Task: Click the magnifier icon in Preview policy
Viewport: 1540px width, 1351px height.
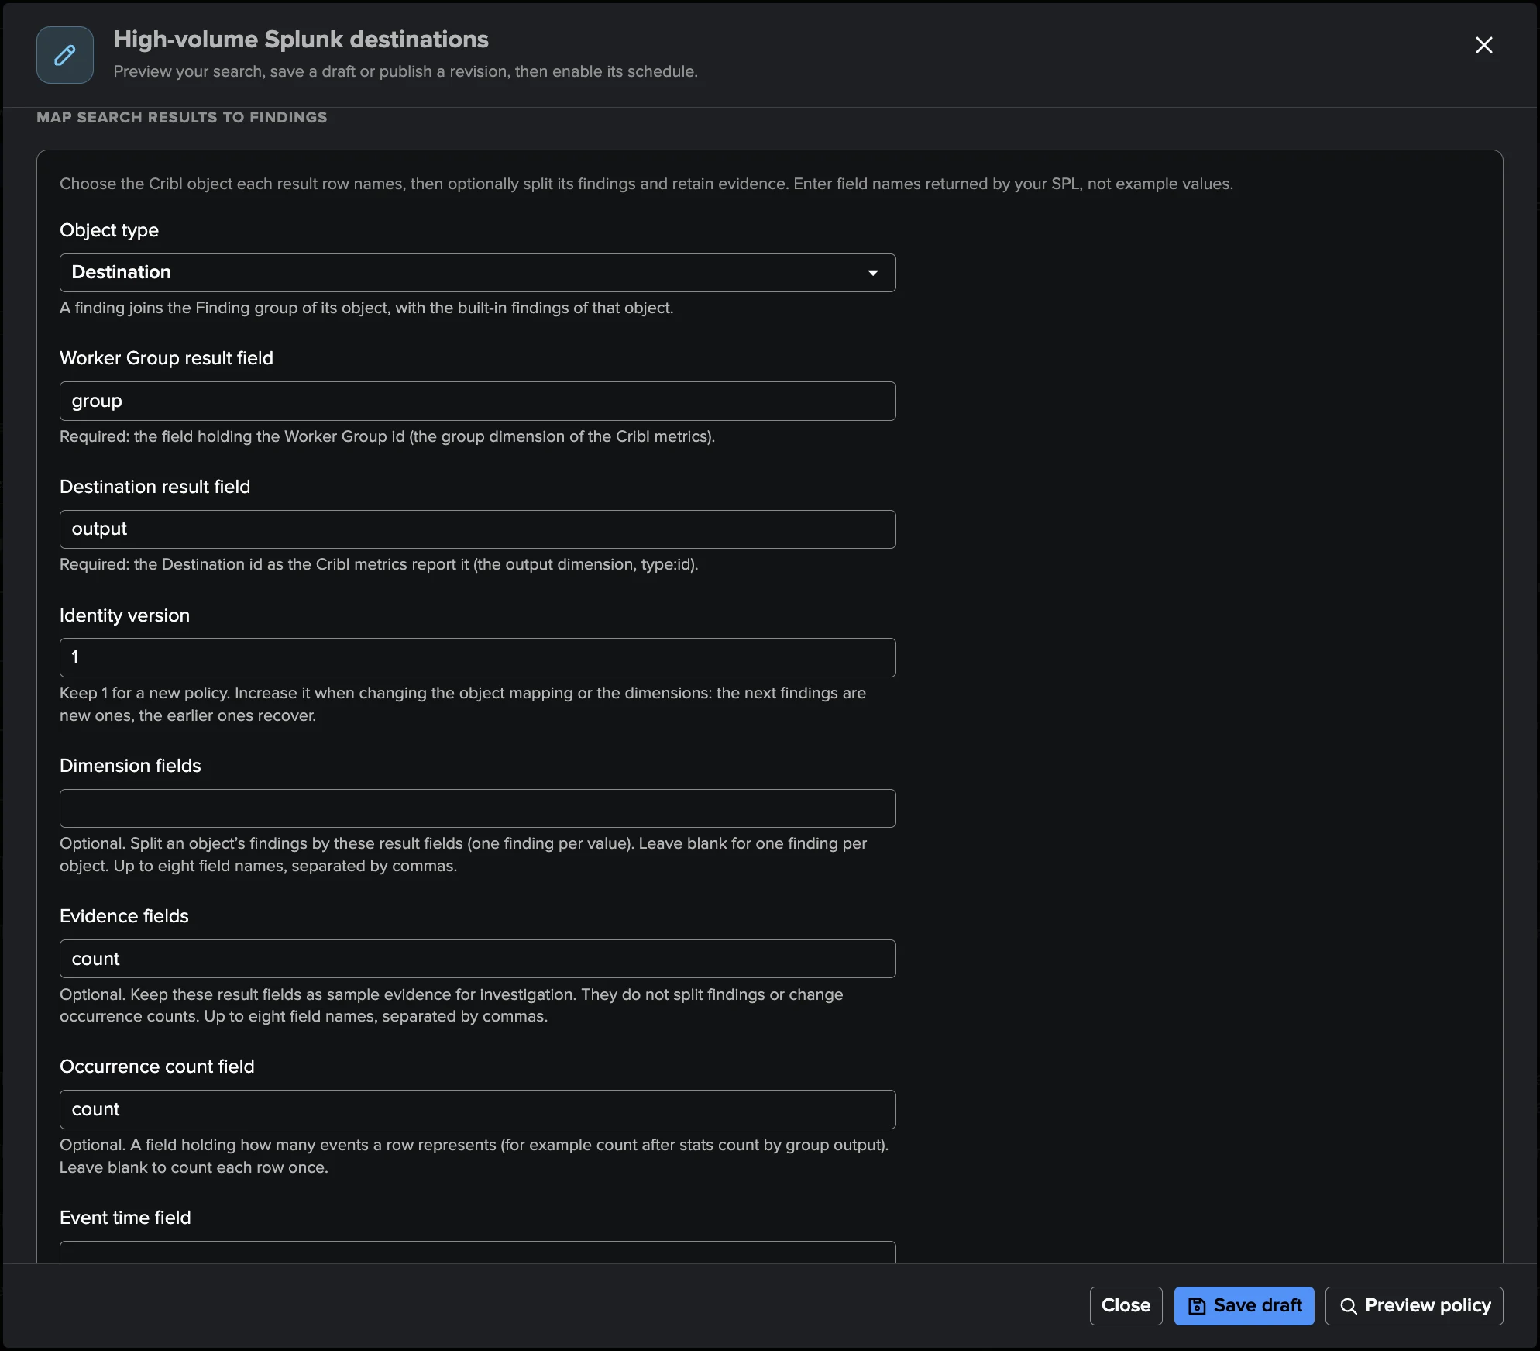Action: pyautogui.click(x=1348, y=1306)
